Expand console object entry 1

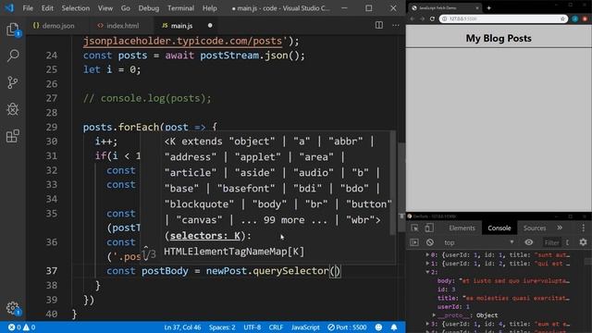pos(427,264)
